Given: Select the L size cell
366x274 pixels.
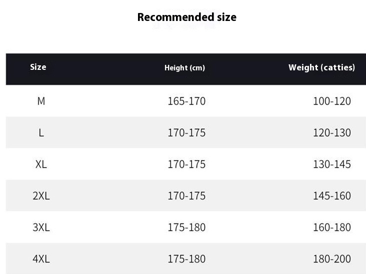Looking at the screenshot, I should (41, 133).
